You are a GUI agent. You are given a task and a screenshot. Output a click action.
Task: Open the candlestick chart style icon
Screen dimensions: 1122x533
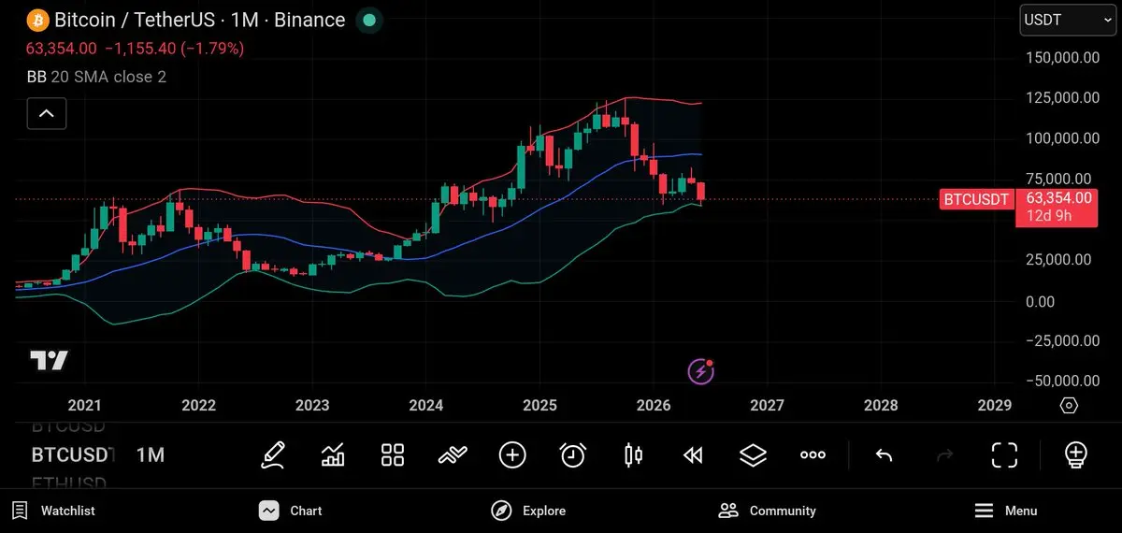[x=633, y=455]
